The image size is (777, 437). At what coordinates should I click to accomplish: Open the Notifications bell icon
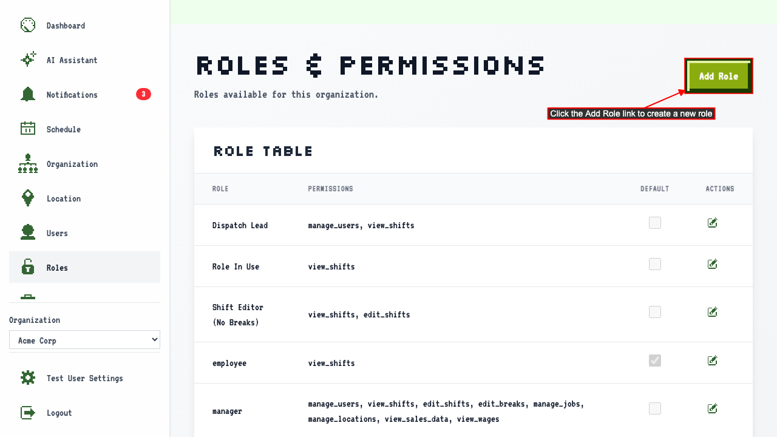pos(28,95)
